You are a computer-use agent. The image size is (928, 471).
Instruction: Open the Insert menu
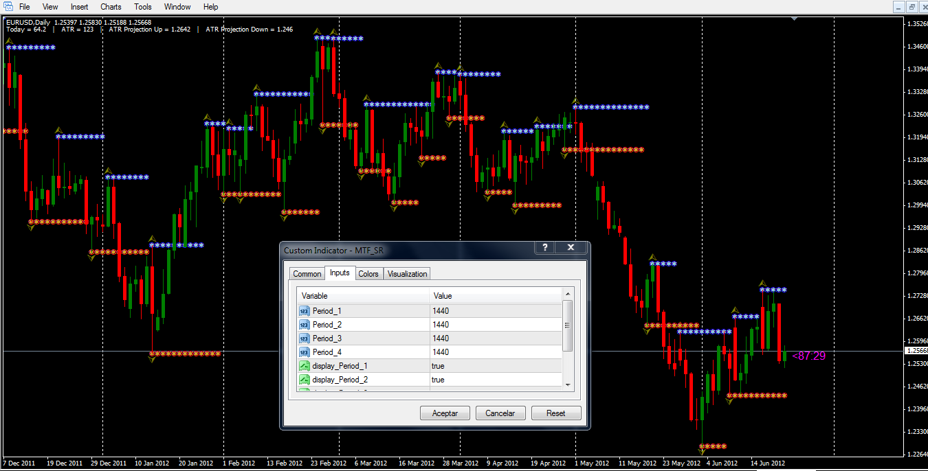(80, 7)
